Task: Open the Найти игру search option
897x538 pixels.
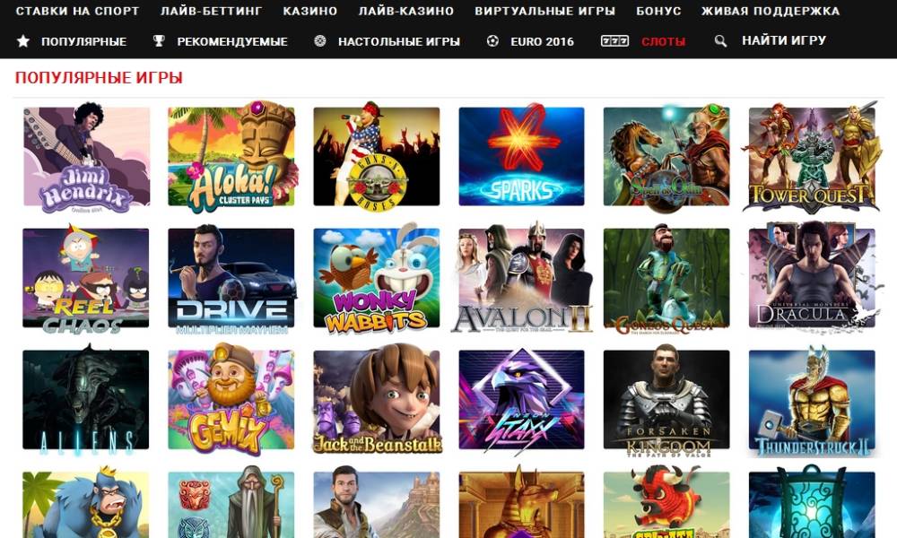Action: pyautogui.click(x=784, y=40)
